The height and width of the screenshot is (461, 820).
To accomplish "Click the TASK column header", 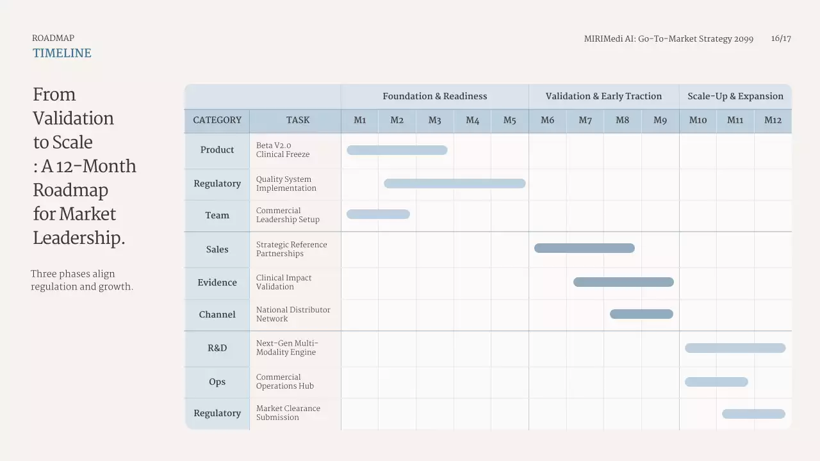I will click(x=298, y=120).
